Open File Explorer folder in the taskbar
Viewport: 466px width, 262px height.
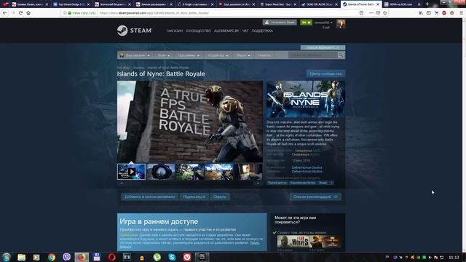21,257
